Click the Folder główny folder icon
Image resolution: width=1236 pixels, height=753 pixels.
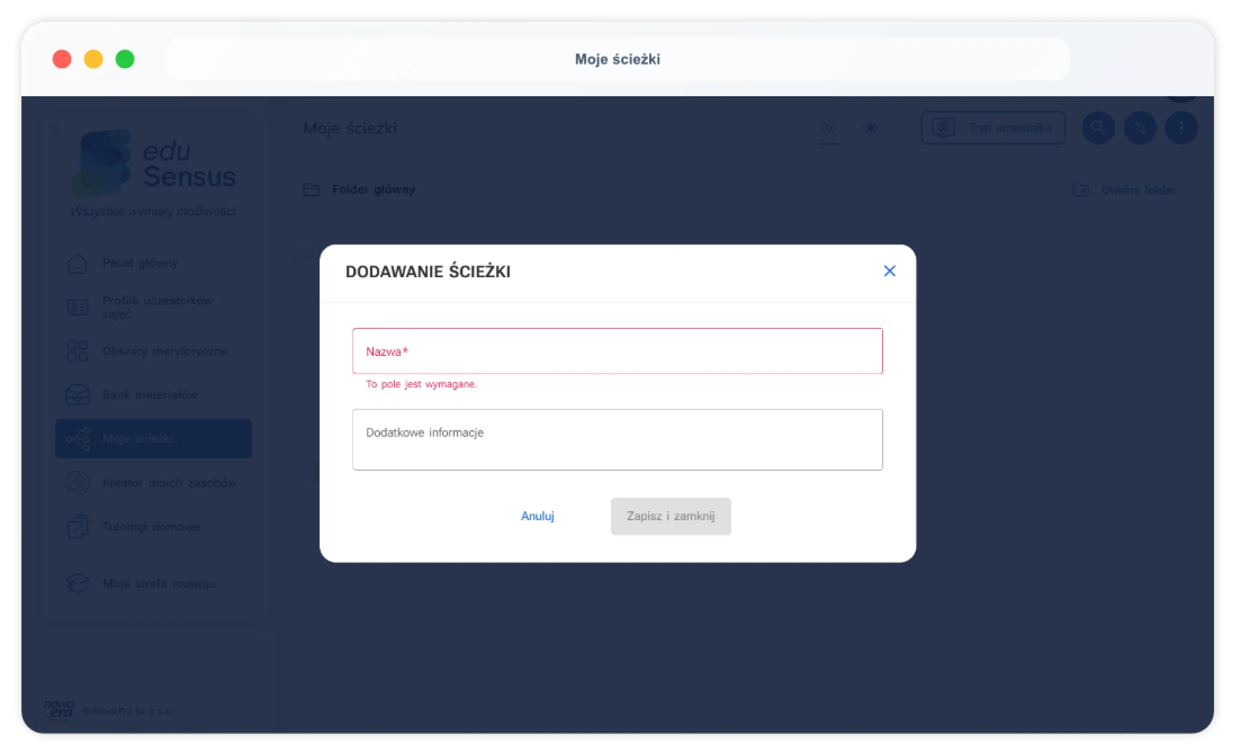point(311,190)
